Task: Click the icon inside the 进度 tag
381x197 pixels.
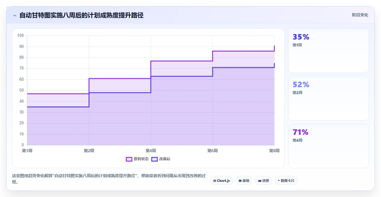Action: click(259, 181)
